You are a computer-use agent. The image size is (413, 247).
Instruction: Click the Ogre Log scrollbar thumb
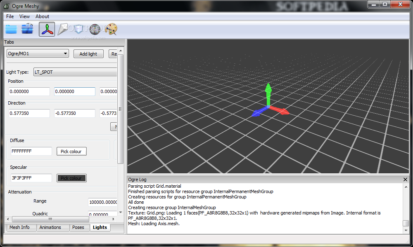[406, 223]
